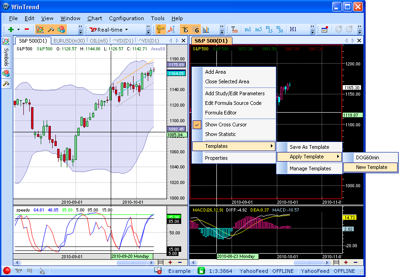Click the red minus remove icon in toolbar

pos(27,29)
